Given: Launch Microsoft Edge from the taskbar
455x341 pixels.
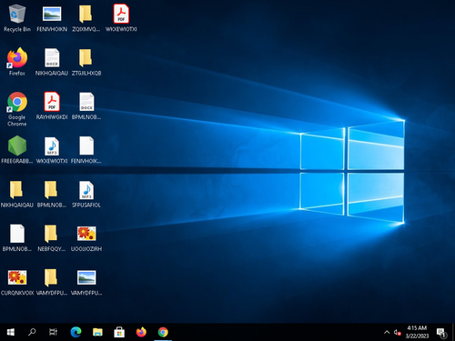Looking at the screenshot, I should [76, 332].
